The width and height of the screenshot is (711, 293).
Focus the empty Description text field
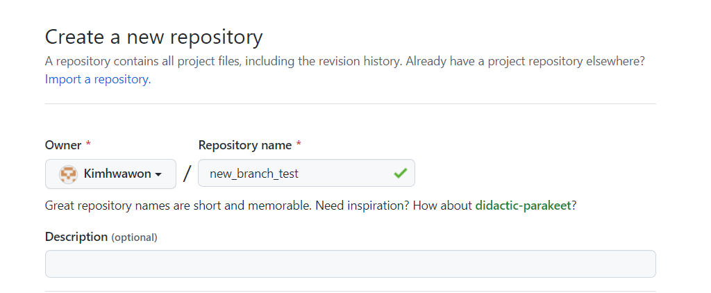pos(351,264)
